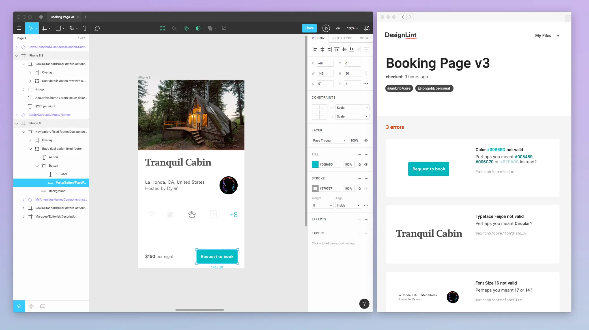Toggle fill visibility eye icon
589x330 pixels.
pos(366,164)
